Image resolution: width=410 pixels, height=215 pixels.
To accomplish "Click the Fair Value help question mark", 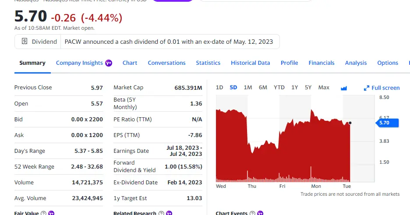I will coord(43,213).
